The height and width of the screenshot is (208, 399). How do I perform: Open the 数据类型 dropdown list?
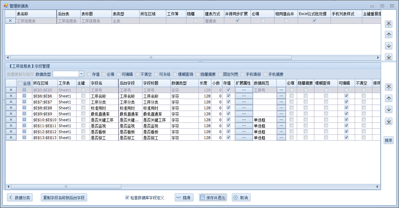[x=81, y=74]
